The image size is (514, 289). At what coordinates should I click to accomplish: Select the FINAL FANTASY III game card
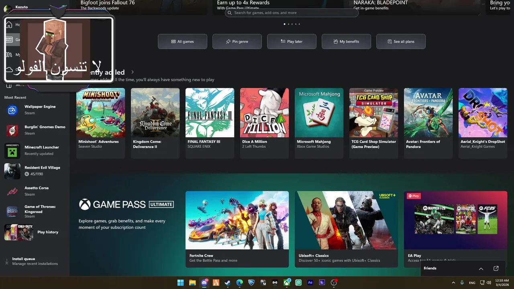click(x=210, y=123)
